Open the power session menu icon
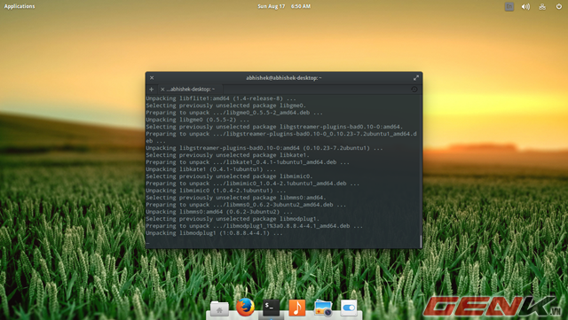The image size is (568, 320). tap(558, 6)
